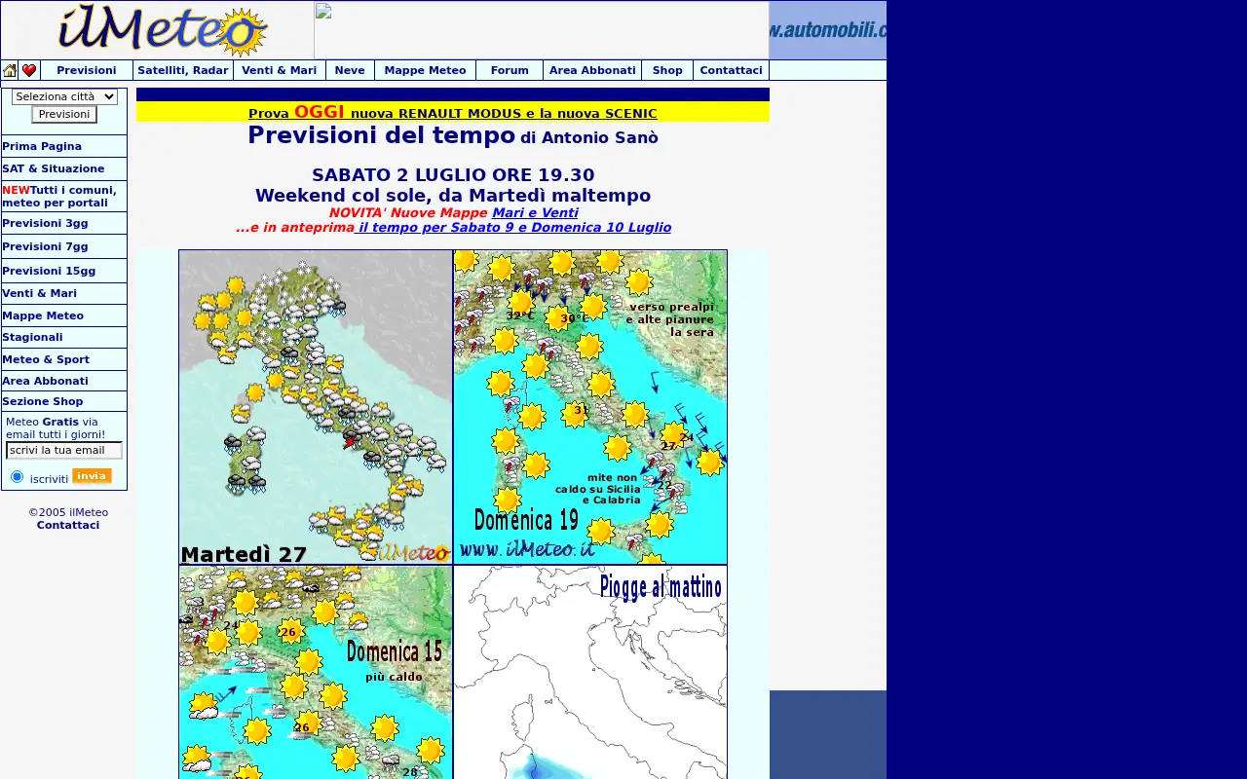The width and height of the screenshot is (1247, 779).
Task: Open forecast link for Sabato 9 e Domenica 10 Luglio
Action: pyautogui.click(x=512, y=227)
